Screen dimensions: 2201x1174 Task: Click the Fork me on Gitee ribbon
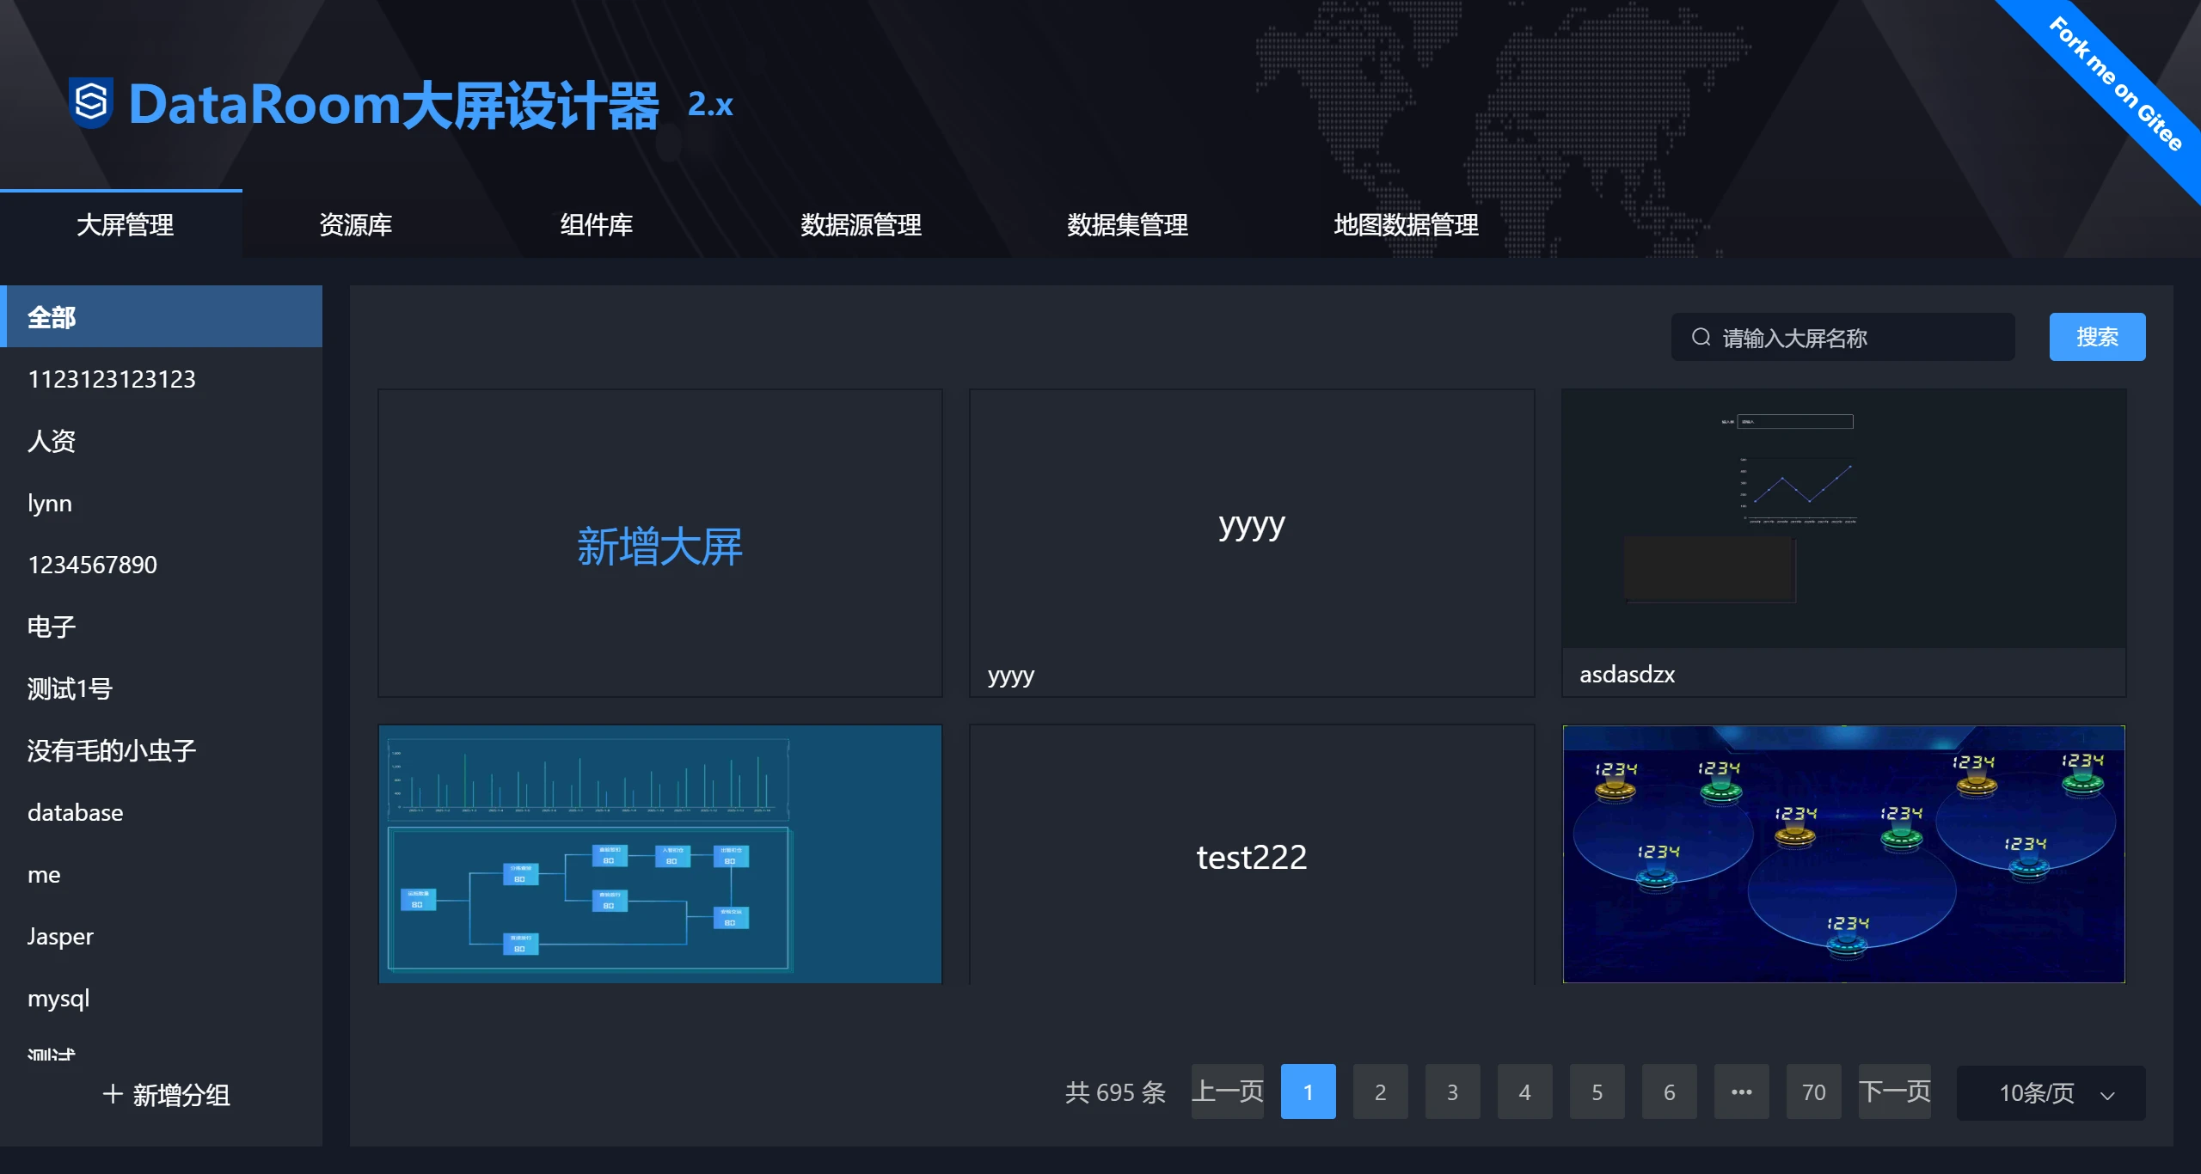[x=2115, y=84]
